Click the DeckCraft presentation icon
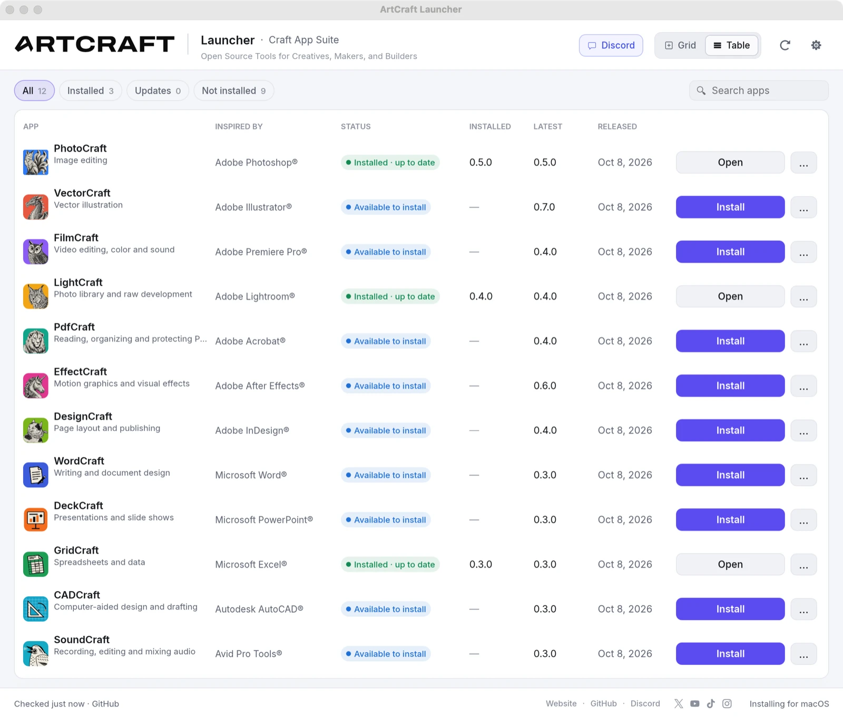 coord(36,519)
